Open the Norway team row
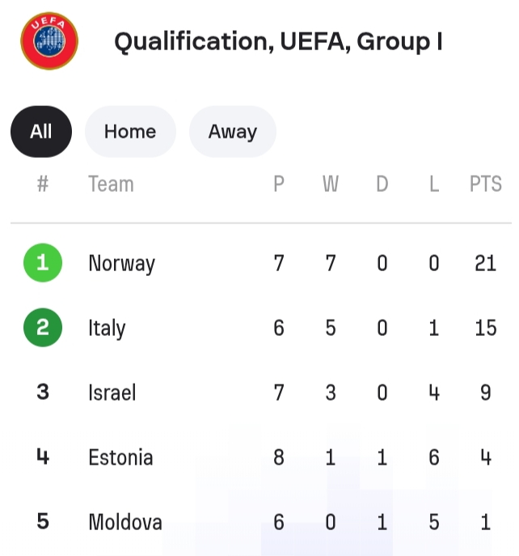This screenshot has height=556, width=519. (121, 264)
